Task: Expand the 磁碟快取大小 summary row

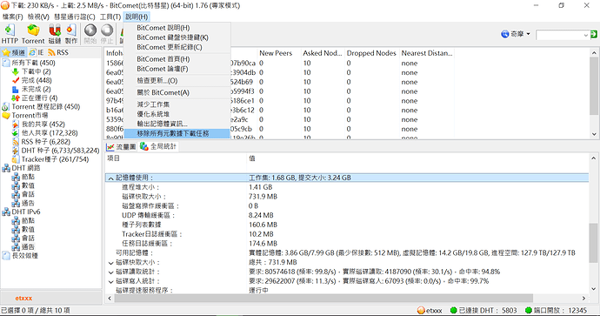Action: coord(110,263)
